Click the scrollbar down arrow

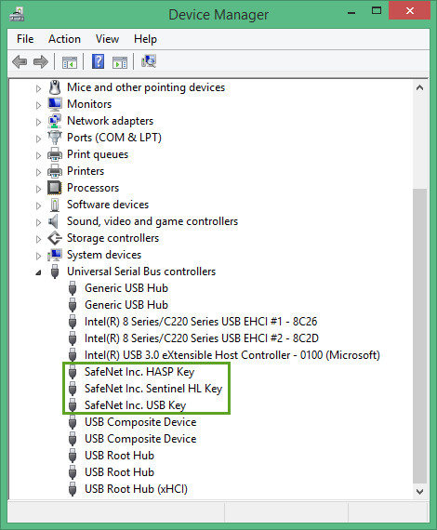pos(419,492)
